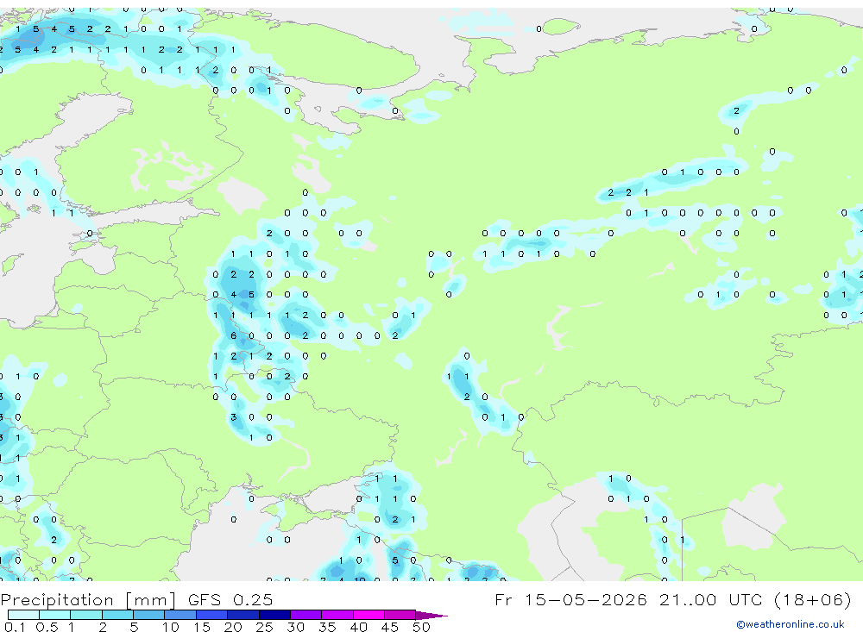Click the 10–15 mm blue legend swatch
Screen dimensions: 863x632
point(180,615)
